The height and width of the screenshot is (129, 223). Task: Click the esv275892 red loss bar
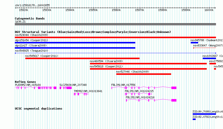(213, 64)
